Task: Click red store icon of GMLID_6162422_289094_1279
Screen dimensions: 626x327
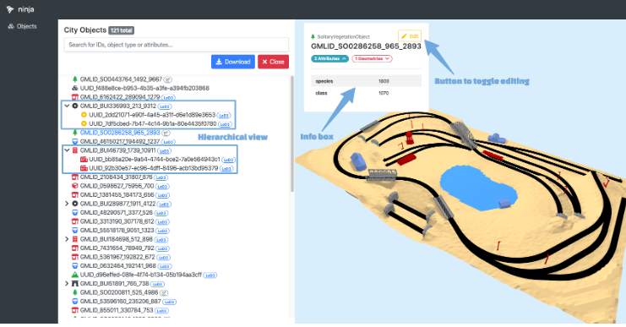Action: (x=74, y=97)
